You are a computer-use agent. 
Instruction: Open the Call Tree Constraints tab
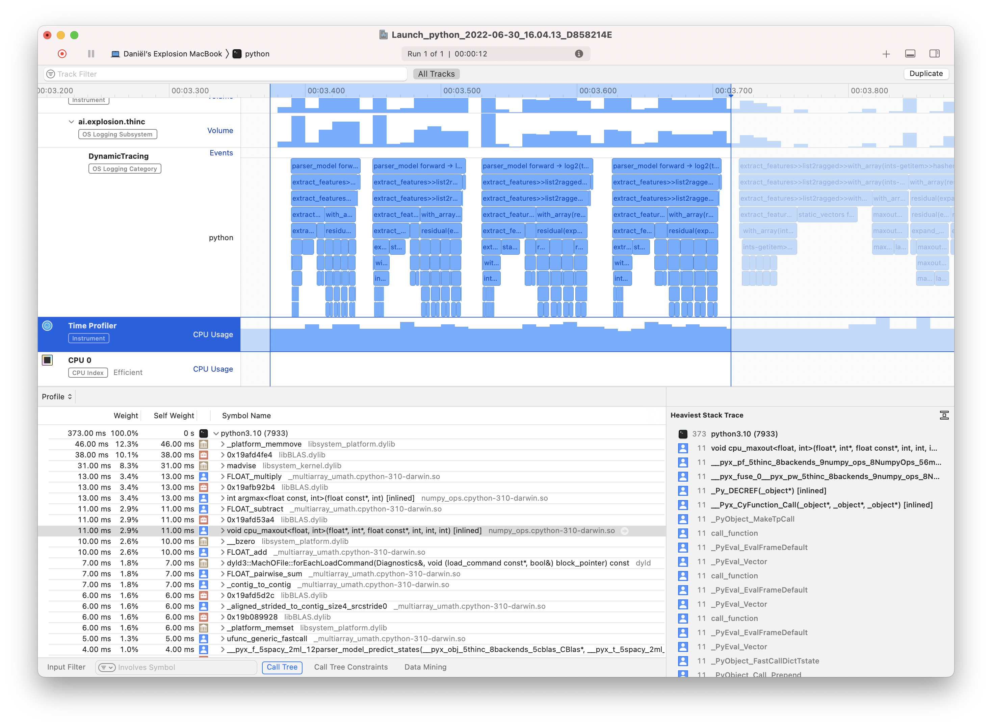350,667
